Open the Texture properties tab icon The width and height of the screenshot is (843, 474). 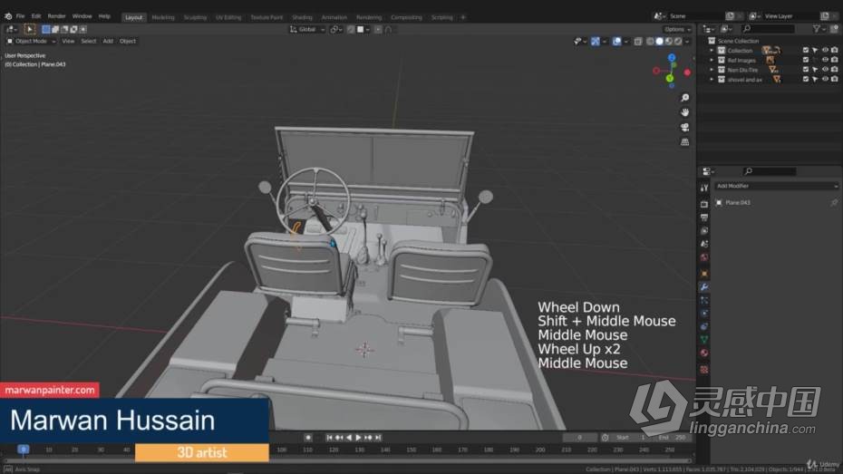(704, 370)
